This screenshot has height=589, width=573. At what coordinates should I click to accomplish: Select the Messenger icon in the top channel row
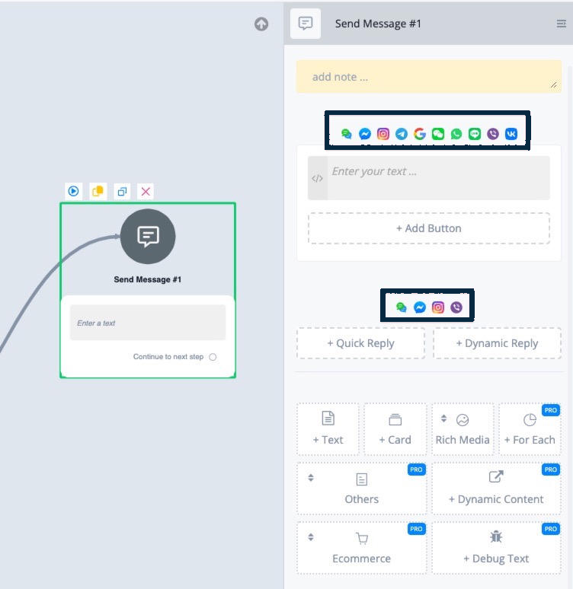pos(365,134)
